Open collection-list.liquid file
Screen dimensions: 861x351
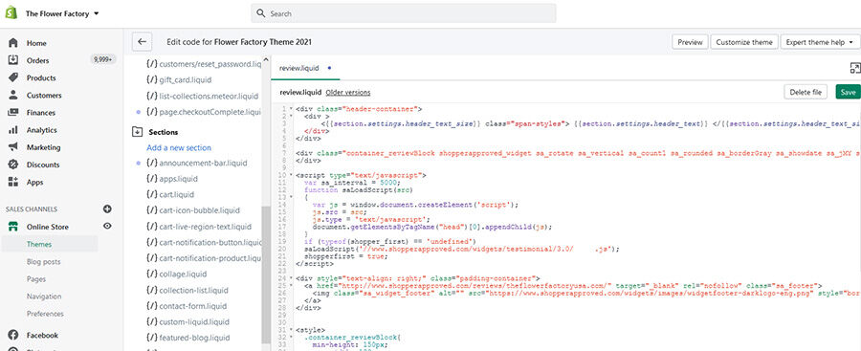(x=188, y=290)
